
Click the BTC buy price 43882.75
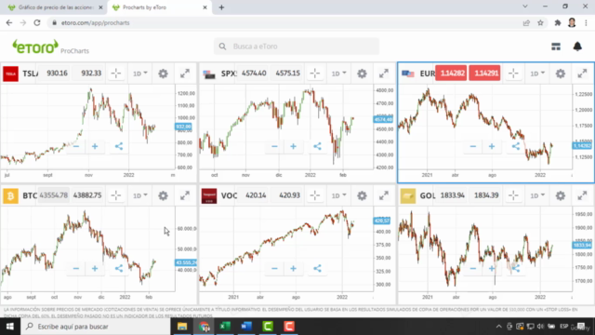pos(87,195)
